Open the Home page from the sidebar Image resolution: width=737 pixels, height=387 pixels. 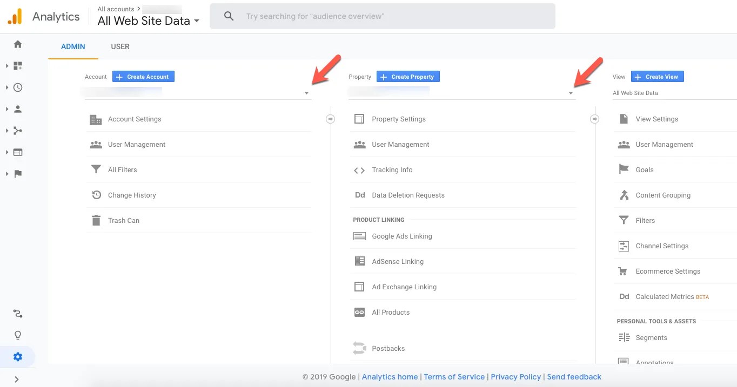click(17, 44)
